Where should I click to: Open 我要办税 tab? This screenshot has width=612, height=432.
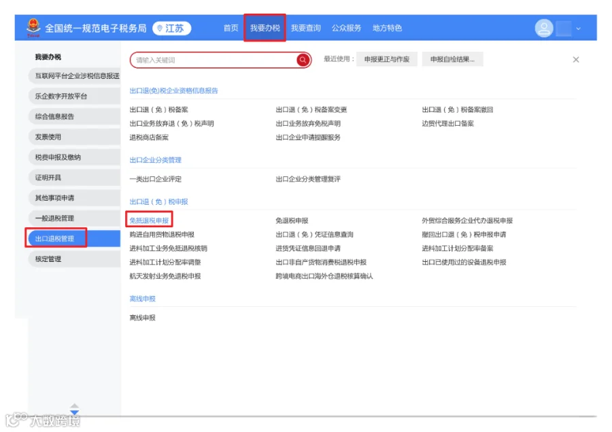265,28
